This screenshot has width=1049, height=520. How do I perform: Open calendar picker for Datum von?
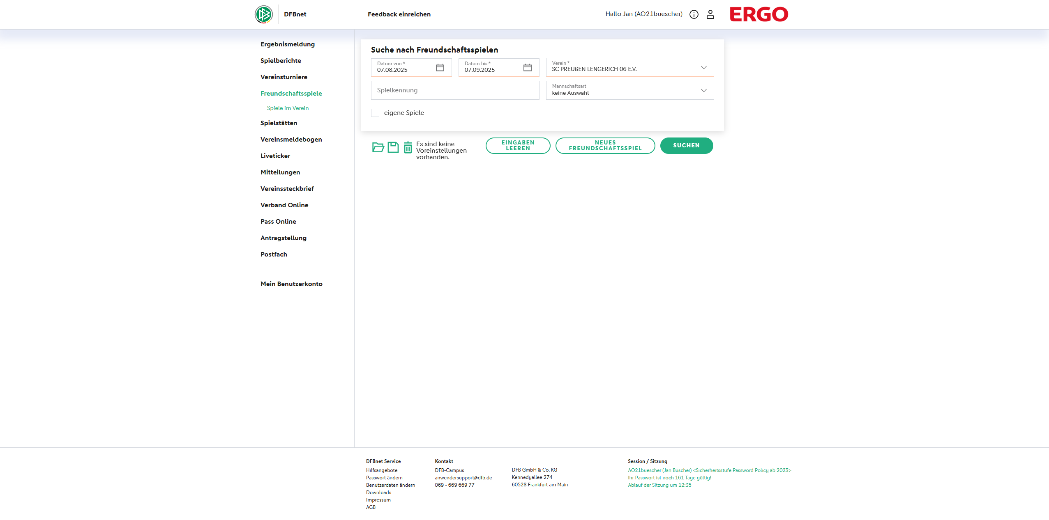tap(440, 67)
